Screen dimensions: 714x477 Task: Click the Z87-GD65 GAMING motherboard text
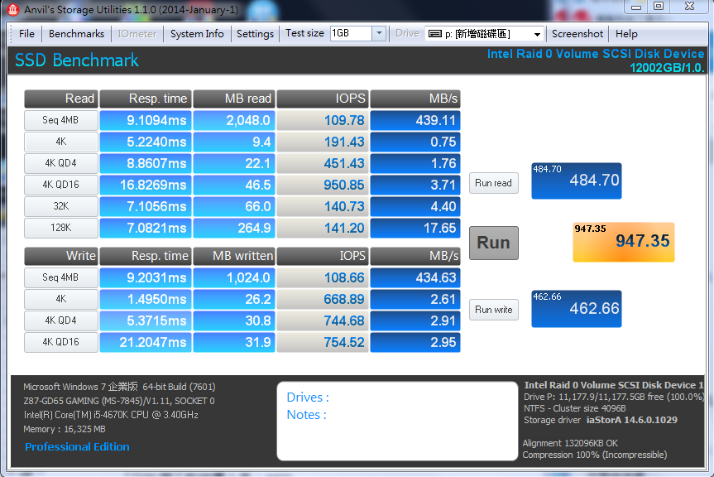coord(119,401)
